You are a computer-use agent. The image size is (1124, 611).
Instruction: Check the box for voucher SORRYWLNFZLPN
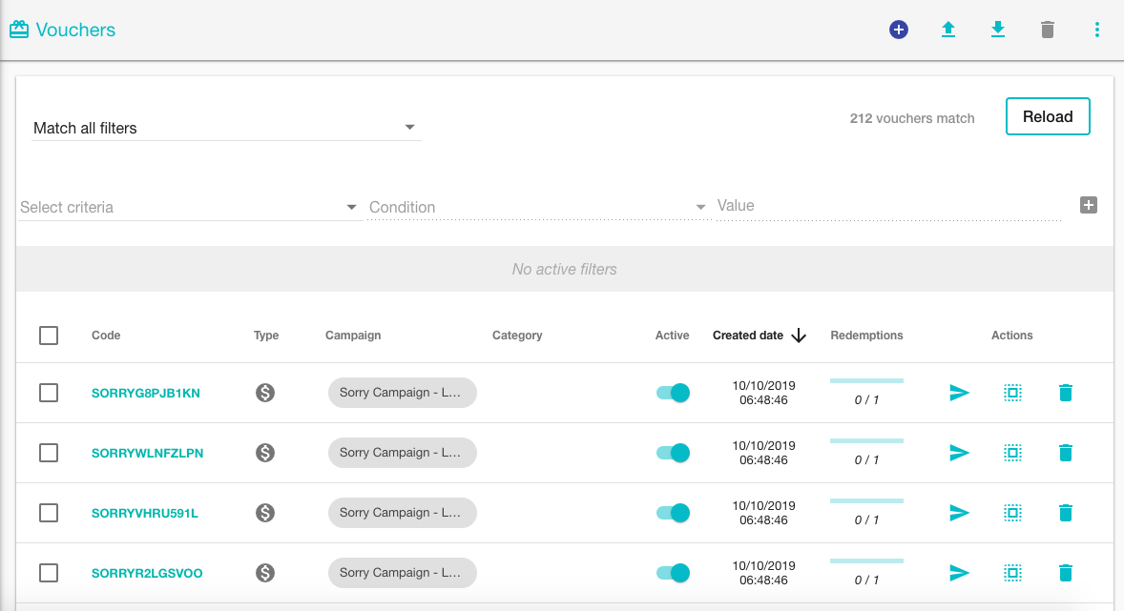(49, 453)
